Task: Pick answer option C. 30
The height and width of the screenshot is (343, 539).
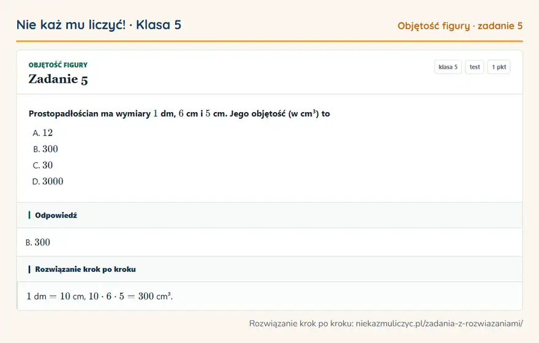Action: point(43,165)
